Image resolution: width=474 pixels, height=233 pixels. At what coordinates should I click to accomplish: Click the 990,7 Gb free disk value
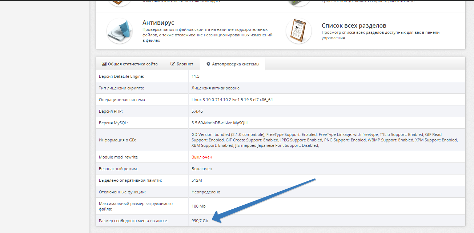[200, 221]
